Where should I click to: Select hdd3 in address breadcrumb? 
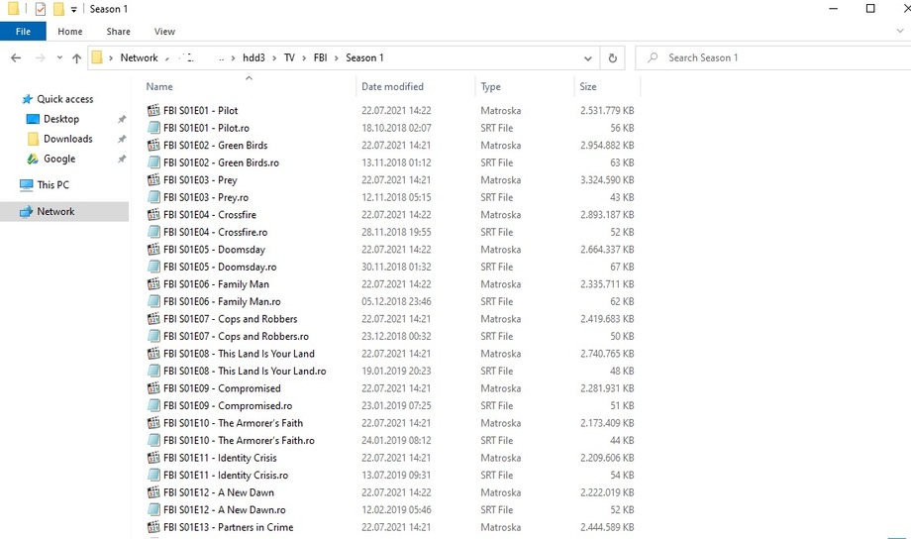pyautogui.click(x=253, y=57)
